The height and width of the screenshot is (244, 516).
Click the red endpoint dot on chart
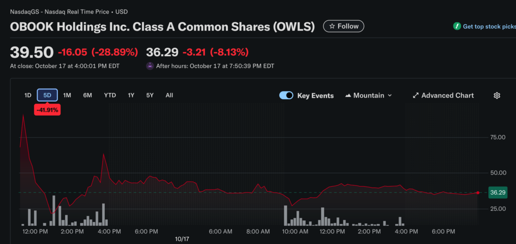478,193
